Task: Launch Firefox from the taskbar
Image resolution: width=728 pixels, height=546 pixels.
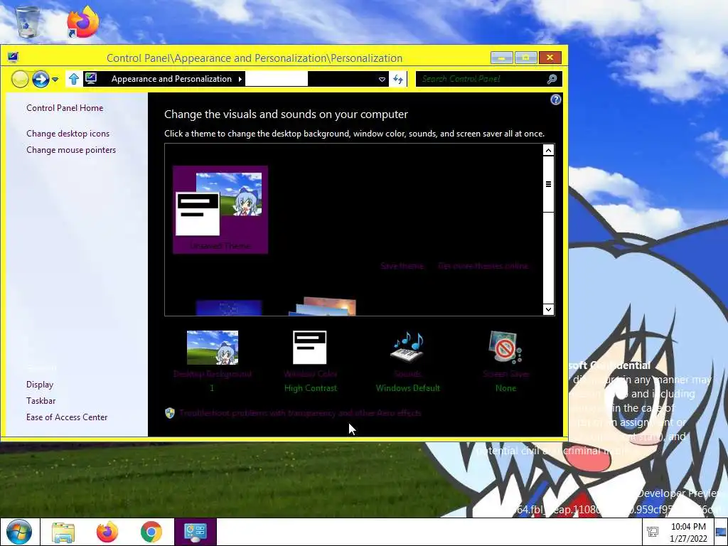Action: 107,532
